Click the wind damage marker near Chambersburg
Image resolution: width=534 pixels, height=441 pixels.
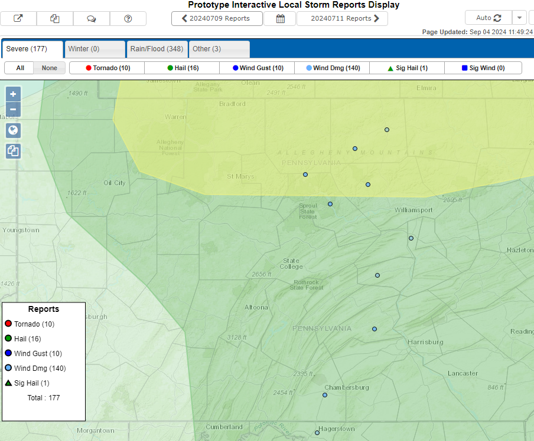[325, 395]
